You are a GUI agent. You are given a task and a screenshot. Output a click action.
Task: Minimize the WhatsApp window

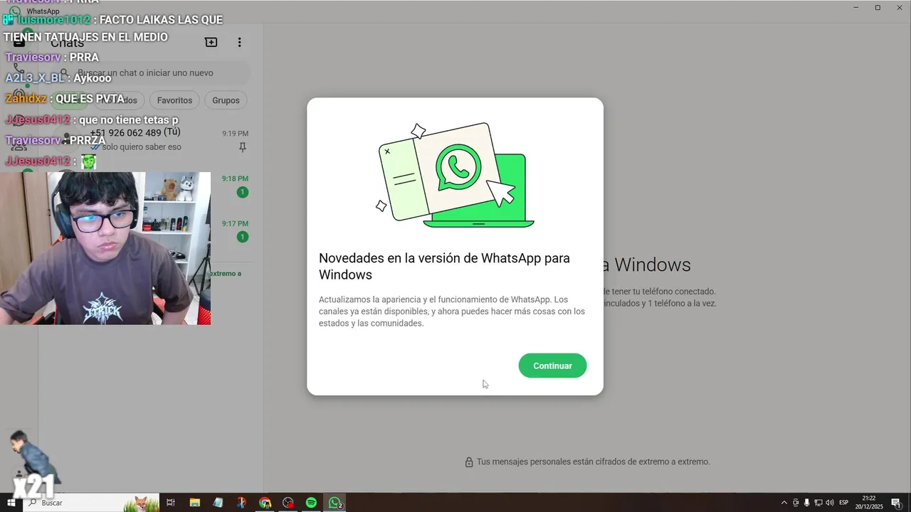click(856, 7)
